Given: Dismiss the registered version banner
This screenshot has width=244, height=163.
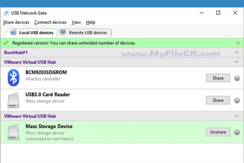Looking at the screenshot, I should click(238, 43).
